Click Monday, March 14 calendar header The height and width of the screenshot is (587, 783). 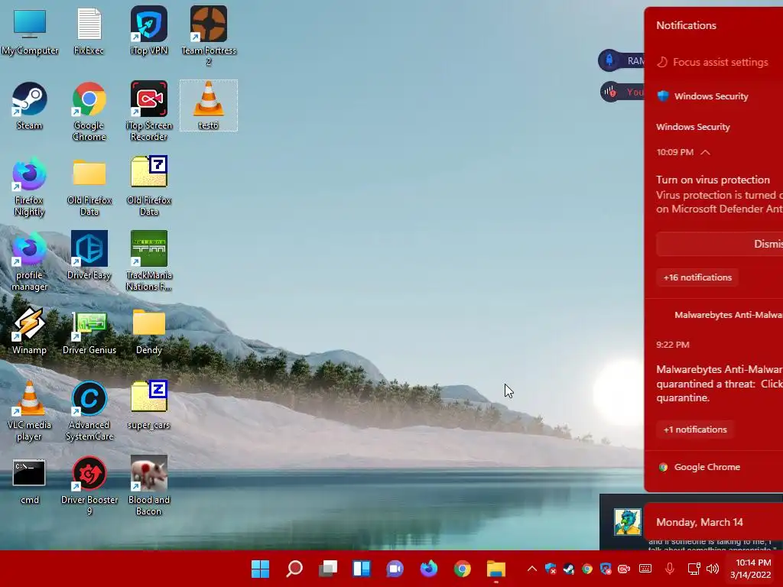699,522
